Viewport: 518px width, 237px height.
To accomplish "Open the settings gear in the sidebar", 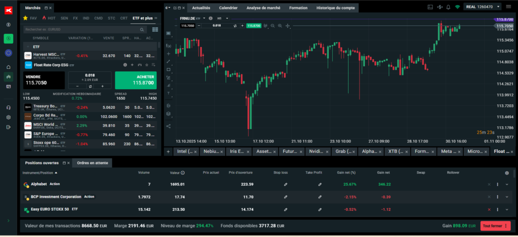I will [x=9, y=117].
